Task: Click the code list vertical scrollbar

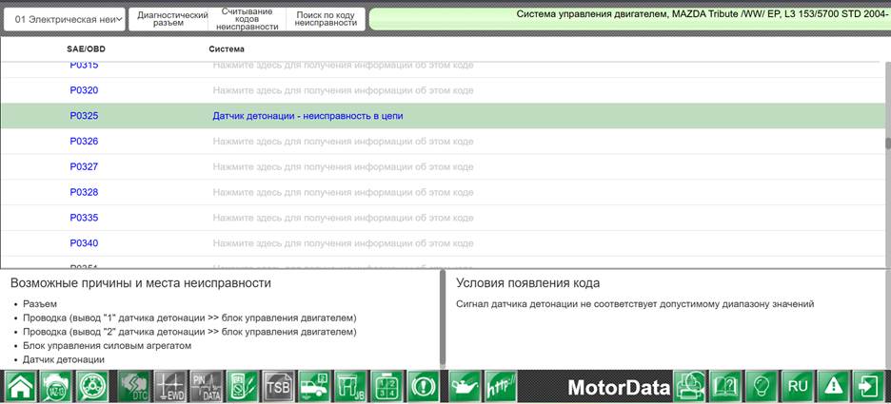Action: tap(887, 164)
